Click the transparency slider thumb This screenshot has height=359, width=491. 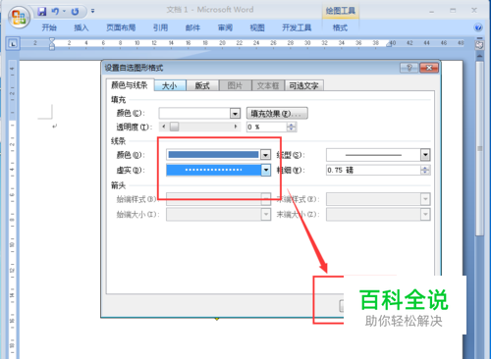point(175,127)
